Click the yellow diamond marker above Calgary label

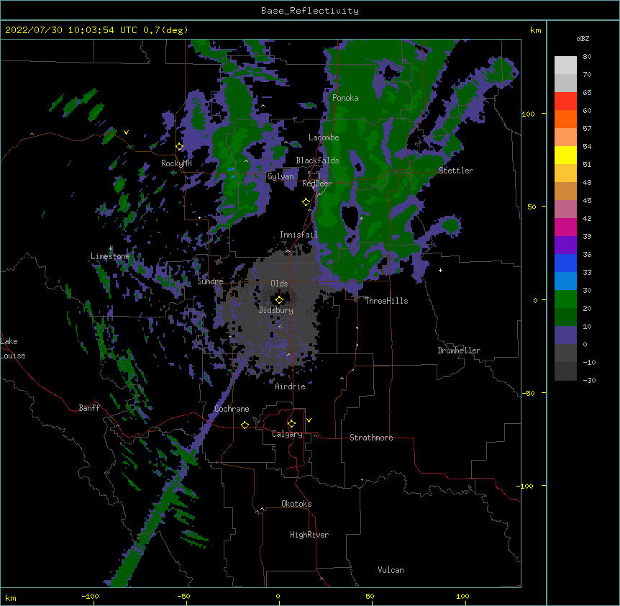[291, 424]
